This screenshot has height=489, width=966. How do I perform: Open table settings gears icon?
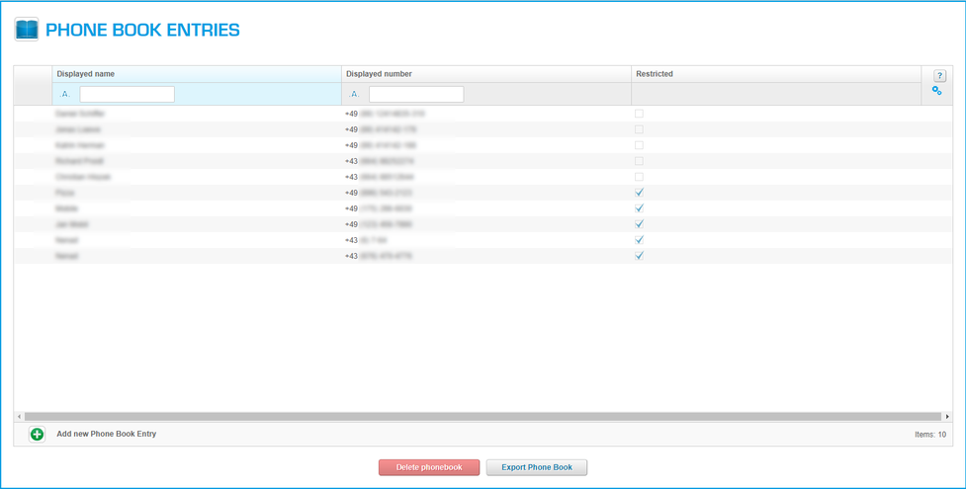point(936,91)
